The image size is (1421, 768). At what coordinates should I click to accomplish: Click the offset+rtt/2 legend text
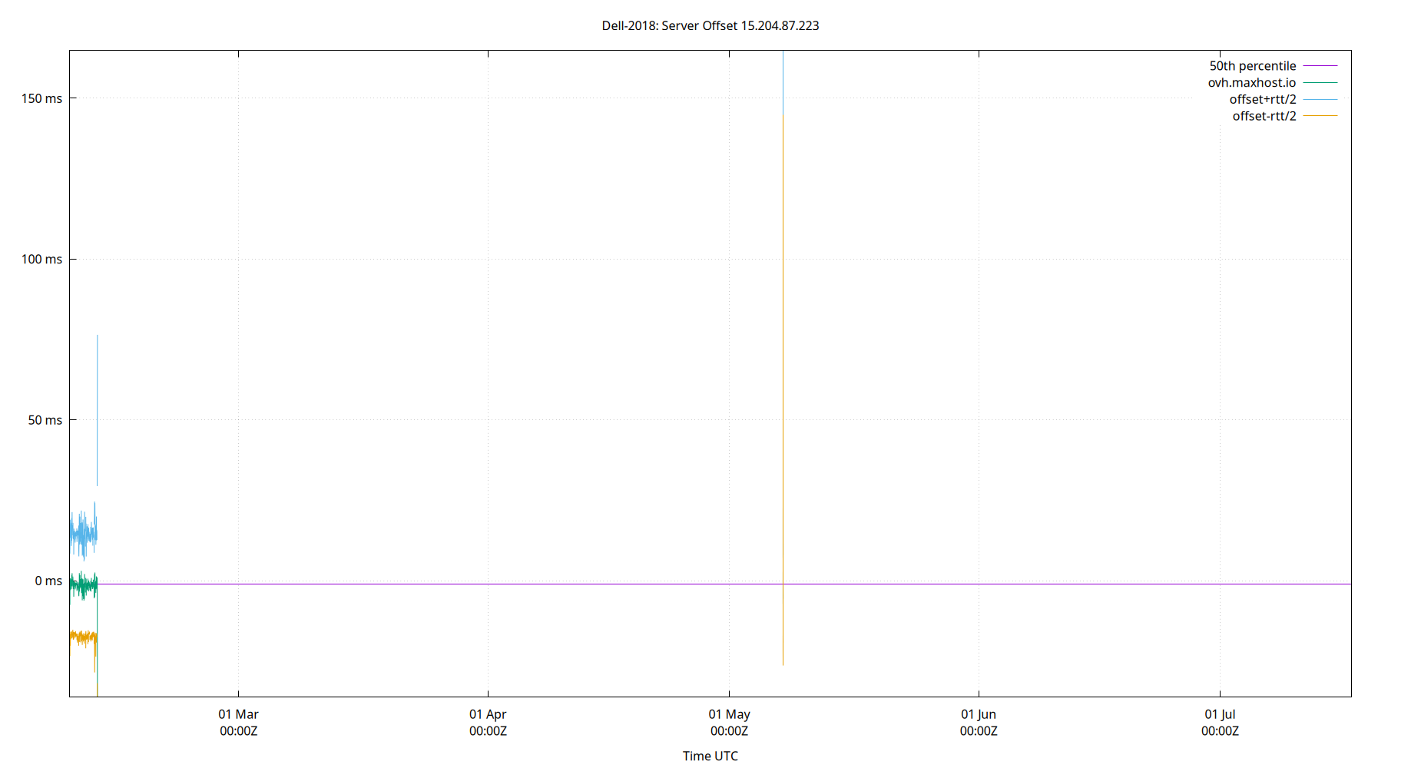tap(1264, 99)
